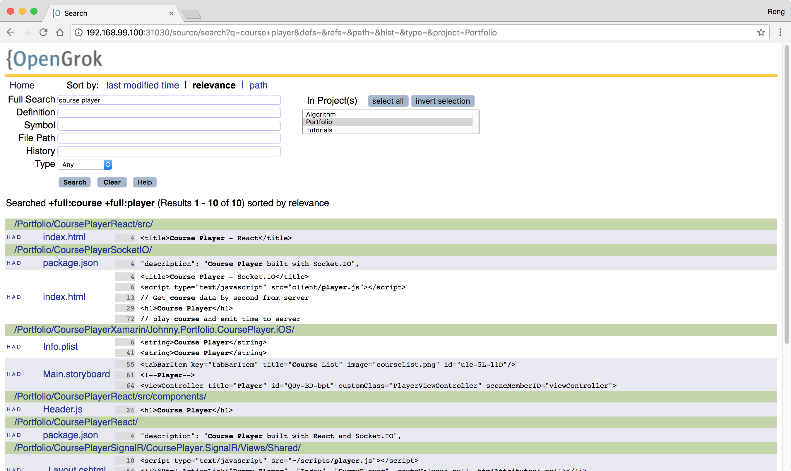Sort results by path
The height and width of the screenshot is (471, 791).
258,85
